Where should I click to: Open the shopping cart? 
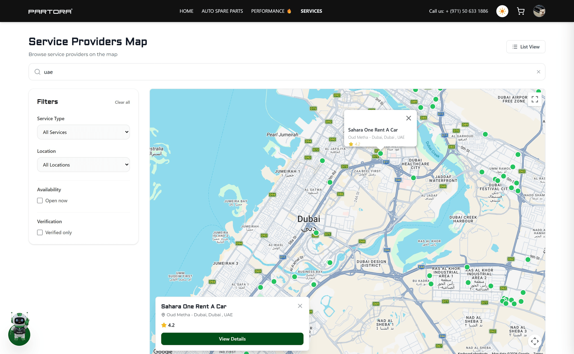[x=521, y=11]
